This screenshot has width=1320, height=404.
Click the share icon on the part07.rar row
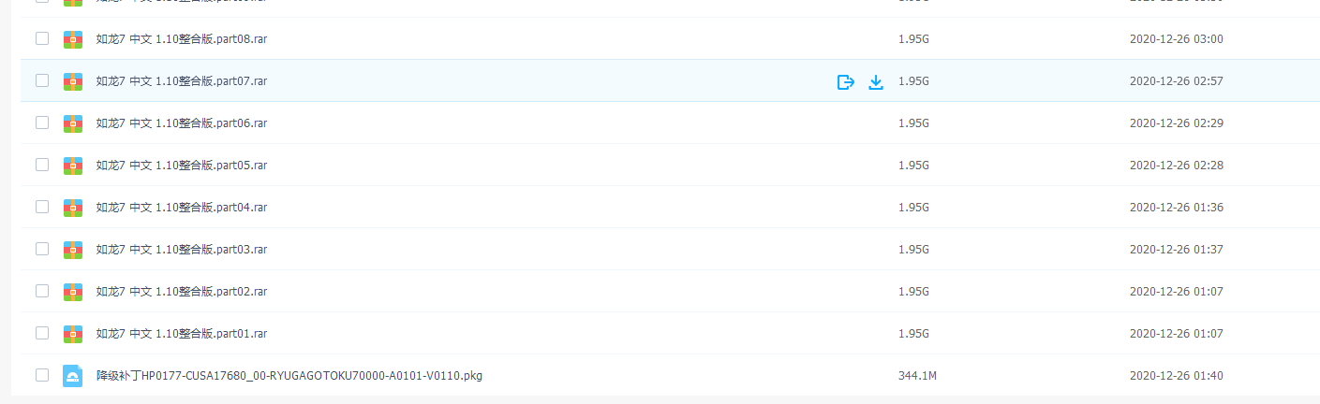(x=845, y=81)
